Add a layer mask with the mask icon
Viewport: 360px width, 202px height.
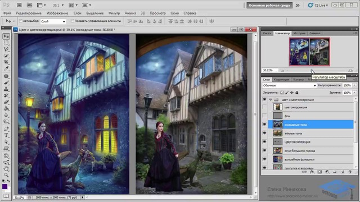click(319, 172)
